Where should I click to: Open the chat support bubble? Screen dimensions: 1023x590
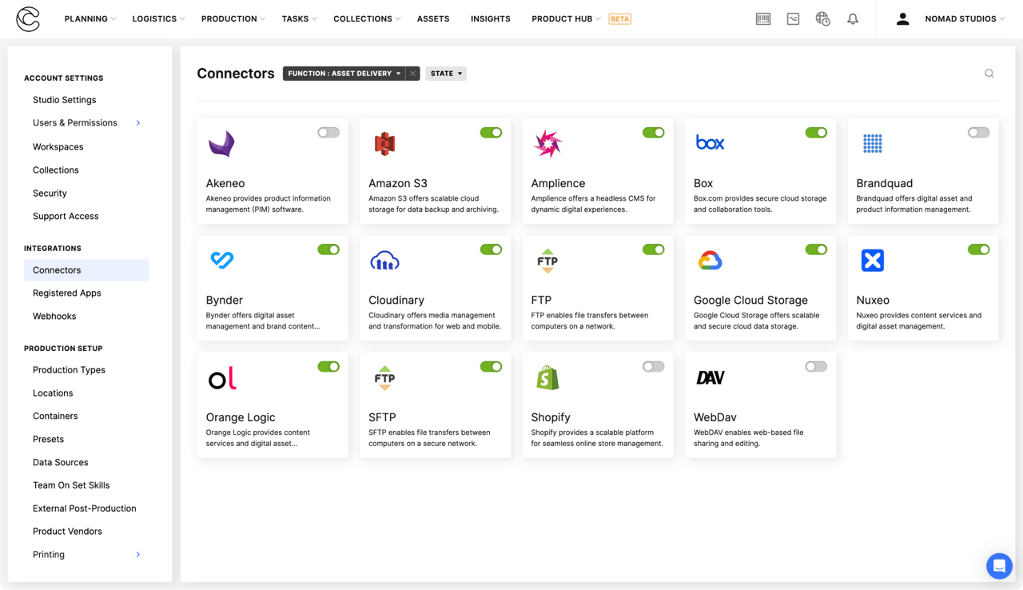tap(999, 566)
